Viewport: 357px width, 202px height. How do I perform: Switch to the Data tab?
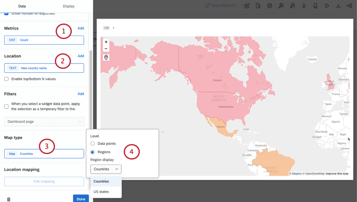point(22,6)
